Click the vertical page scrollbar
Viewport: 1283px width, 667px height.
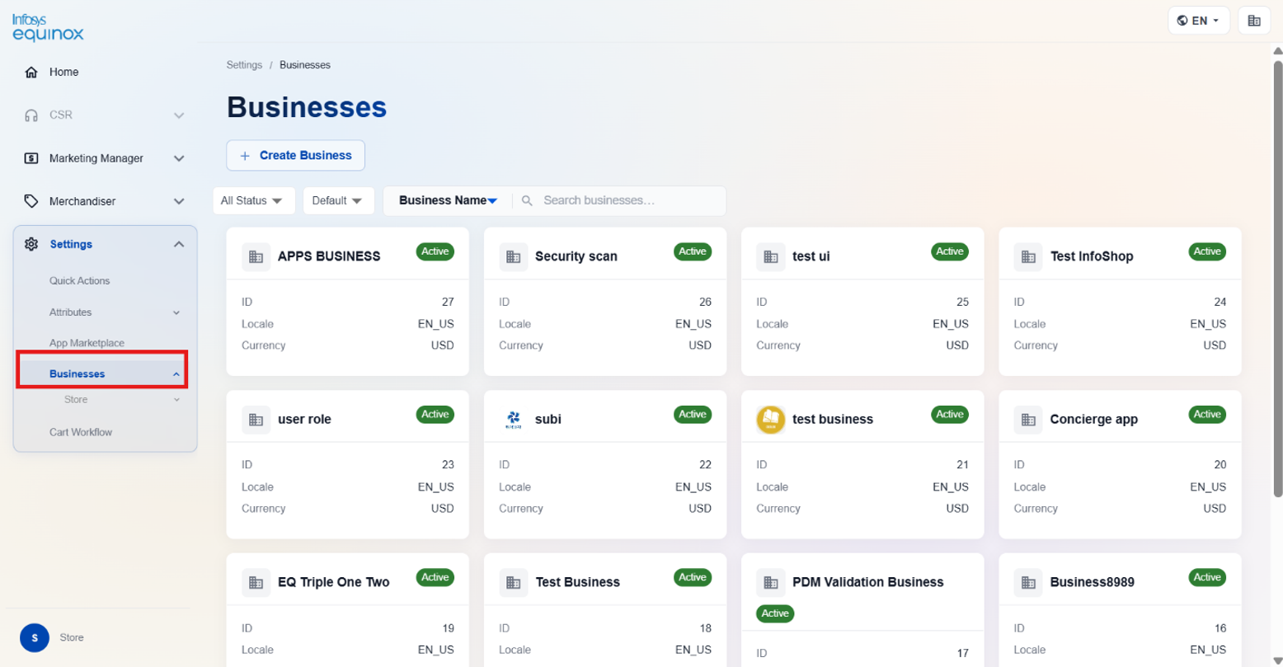point(1278,279)
